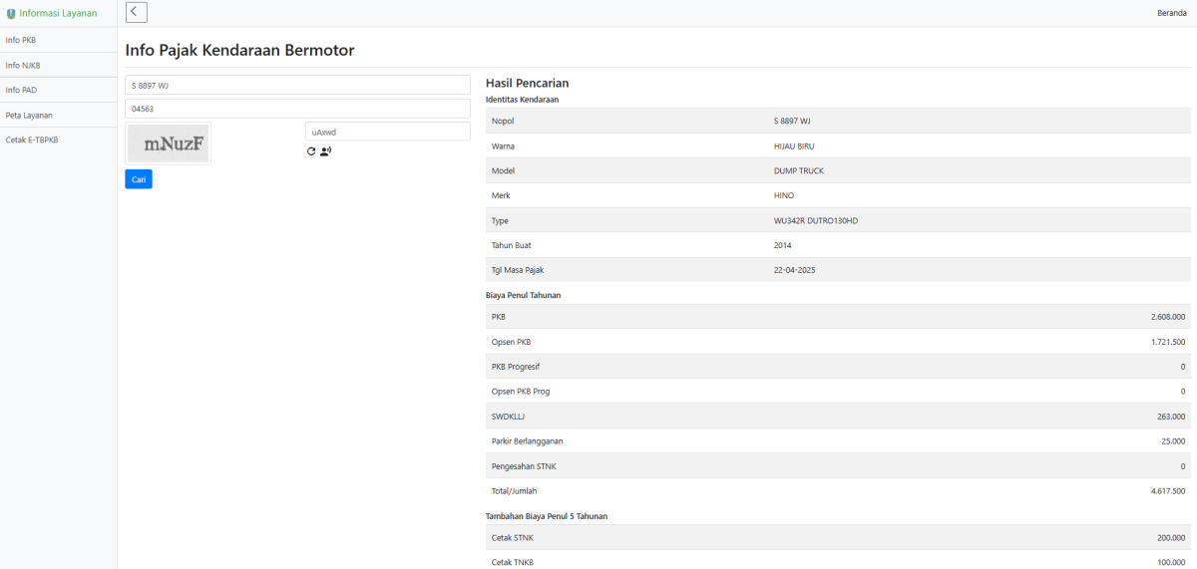Click the back arrow icon
Image resolution: width=1197 pixels, height=569 pixels.
click(x=137, y=12)
